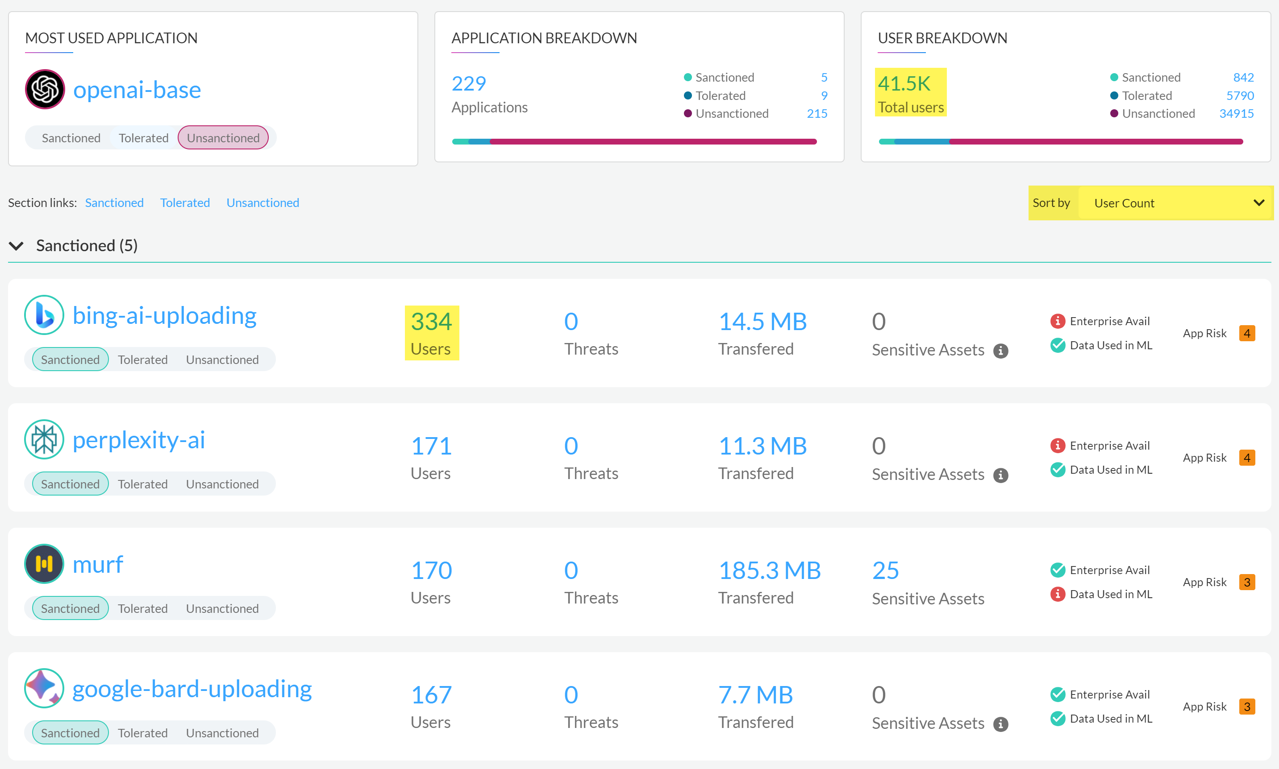Collapse the Sanctioned (5) section
This screenshot has width=1279, height=769.
point(16,246)
